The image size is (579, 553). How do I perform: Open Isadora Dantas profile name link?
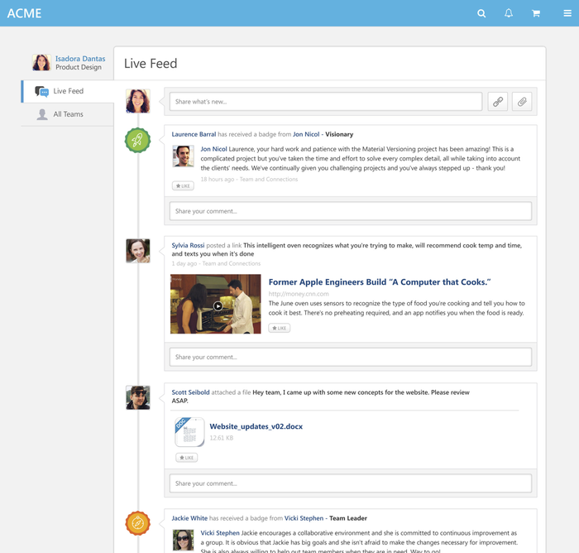(80, 59)
